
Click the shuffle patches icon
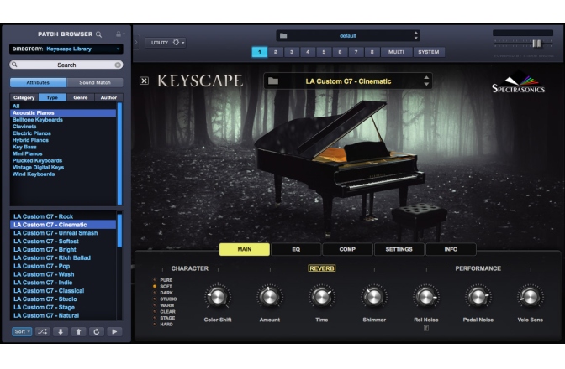43,331
